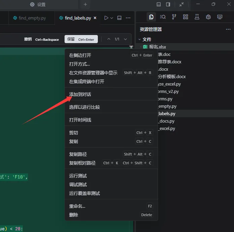The width and height of the screenshot is (234, 232).
Task: Choose 在集成终端中打开 menu item
Action: [x=111, y=81]
